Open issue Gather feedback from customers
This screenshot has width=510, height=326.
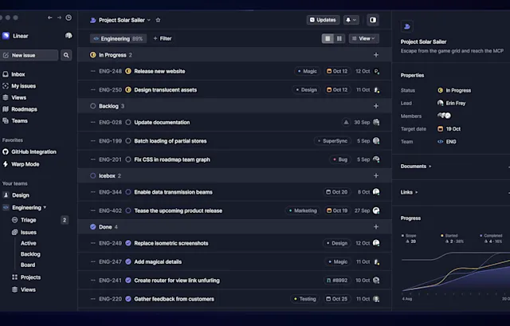pyautogui.click(x=174, y=299)
